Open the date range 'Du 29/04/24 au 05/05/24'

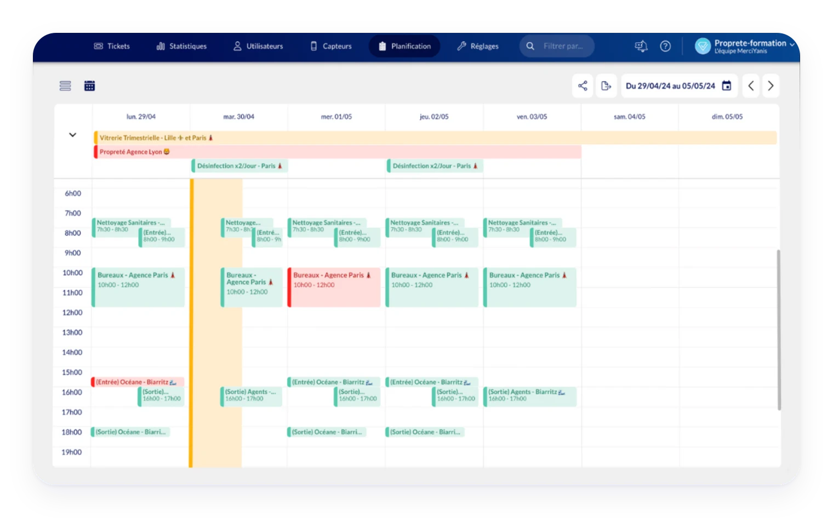[679, 86]
